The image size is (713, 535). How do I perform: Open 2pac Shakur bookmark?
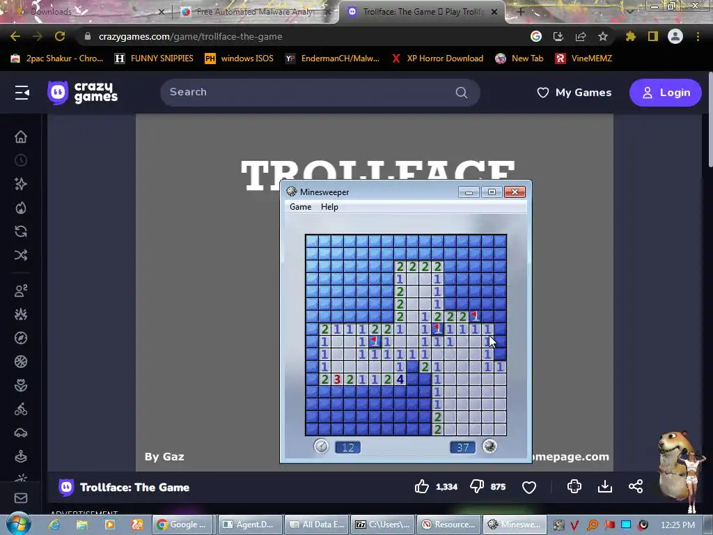point(57,59)
